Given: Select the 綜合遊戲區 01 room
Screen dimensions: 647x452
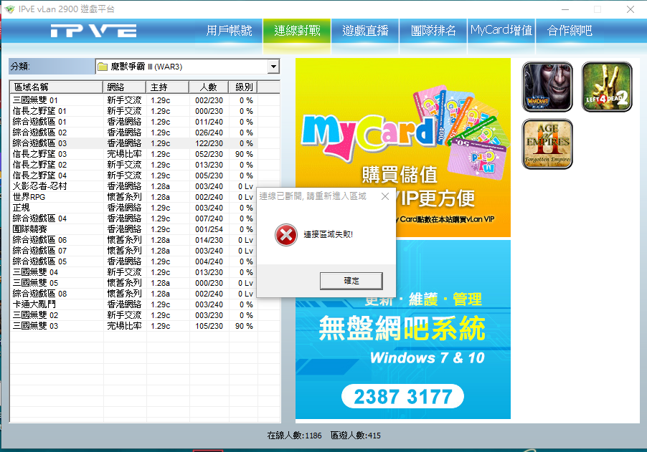Looking at the screenshot, I should pyautogui.click(x=134, y=122).
